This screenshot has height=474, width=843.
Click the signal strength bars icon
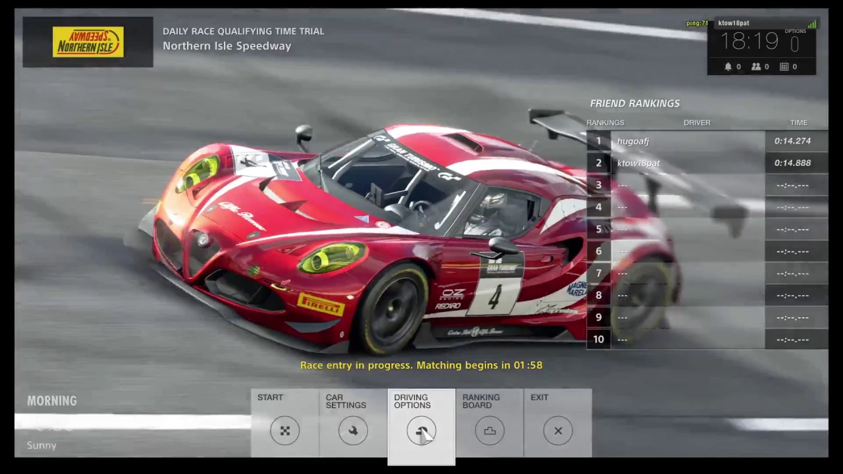(812, 24)
